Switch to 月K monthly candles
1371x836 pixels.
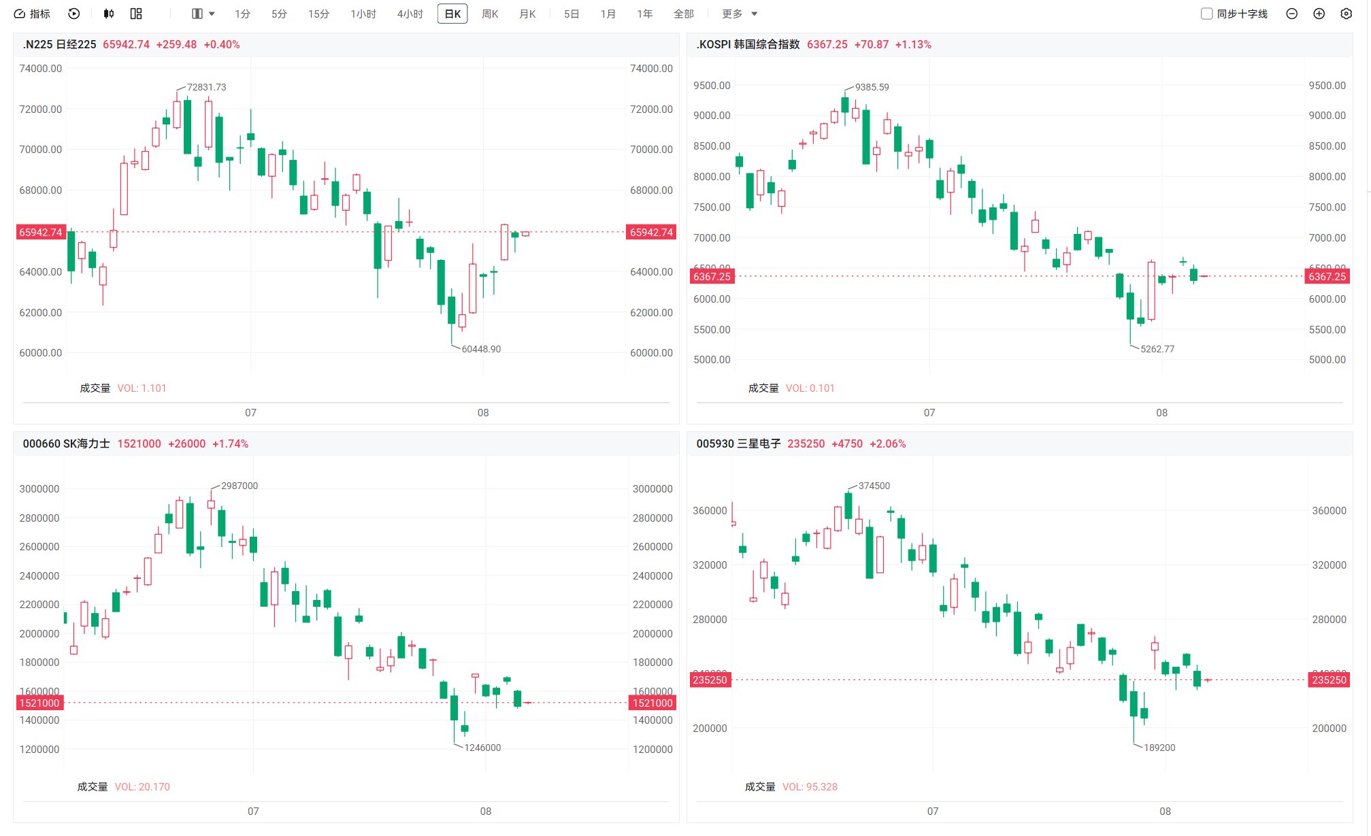[x=527, y=14]
